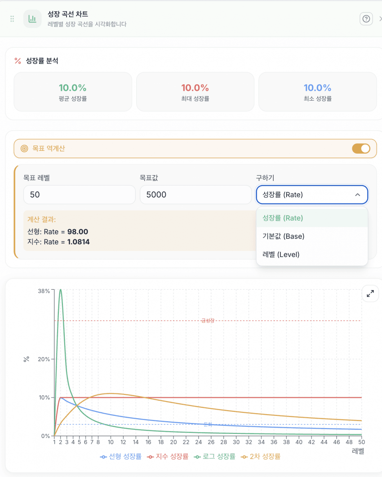Toggle 2차 성장률 legend series
The width and height of the screenshot is (382, 477).
pos(261,456)
